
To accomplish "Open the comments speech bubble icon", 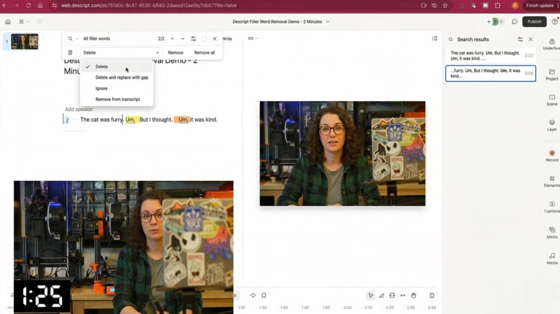I will (514, 22).
